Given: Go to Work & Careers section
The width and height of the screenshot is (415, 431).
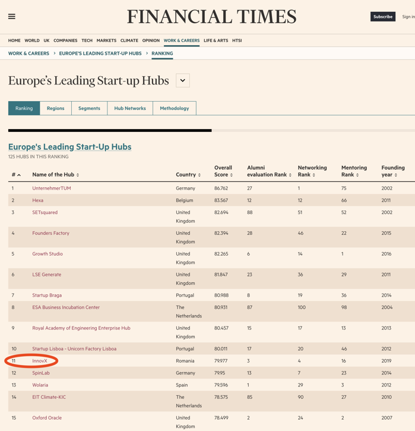Looking at the screenshot, I should tap(182, 40).
